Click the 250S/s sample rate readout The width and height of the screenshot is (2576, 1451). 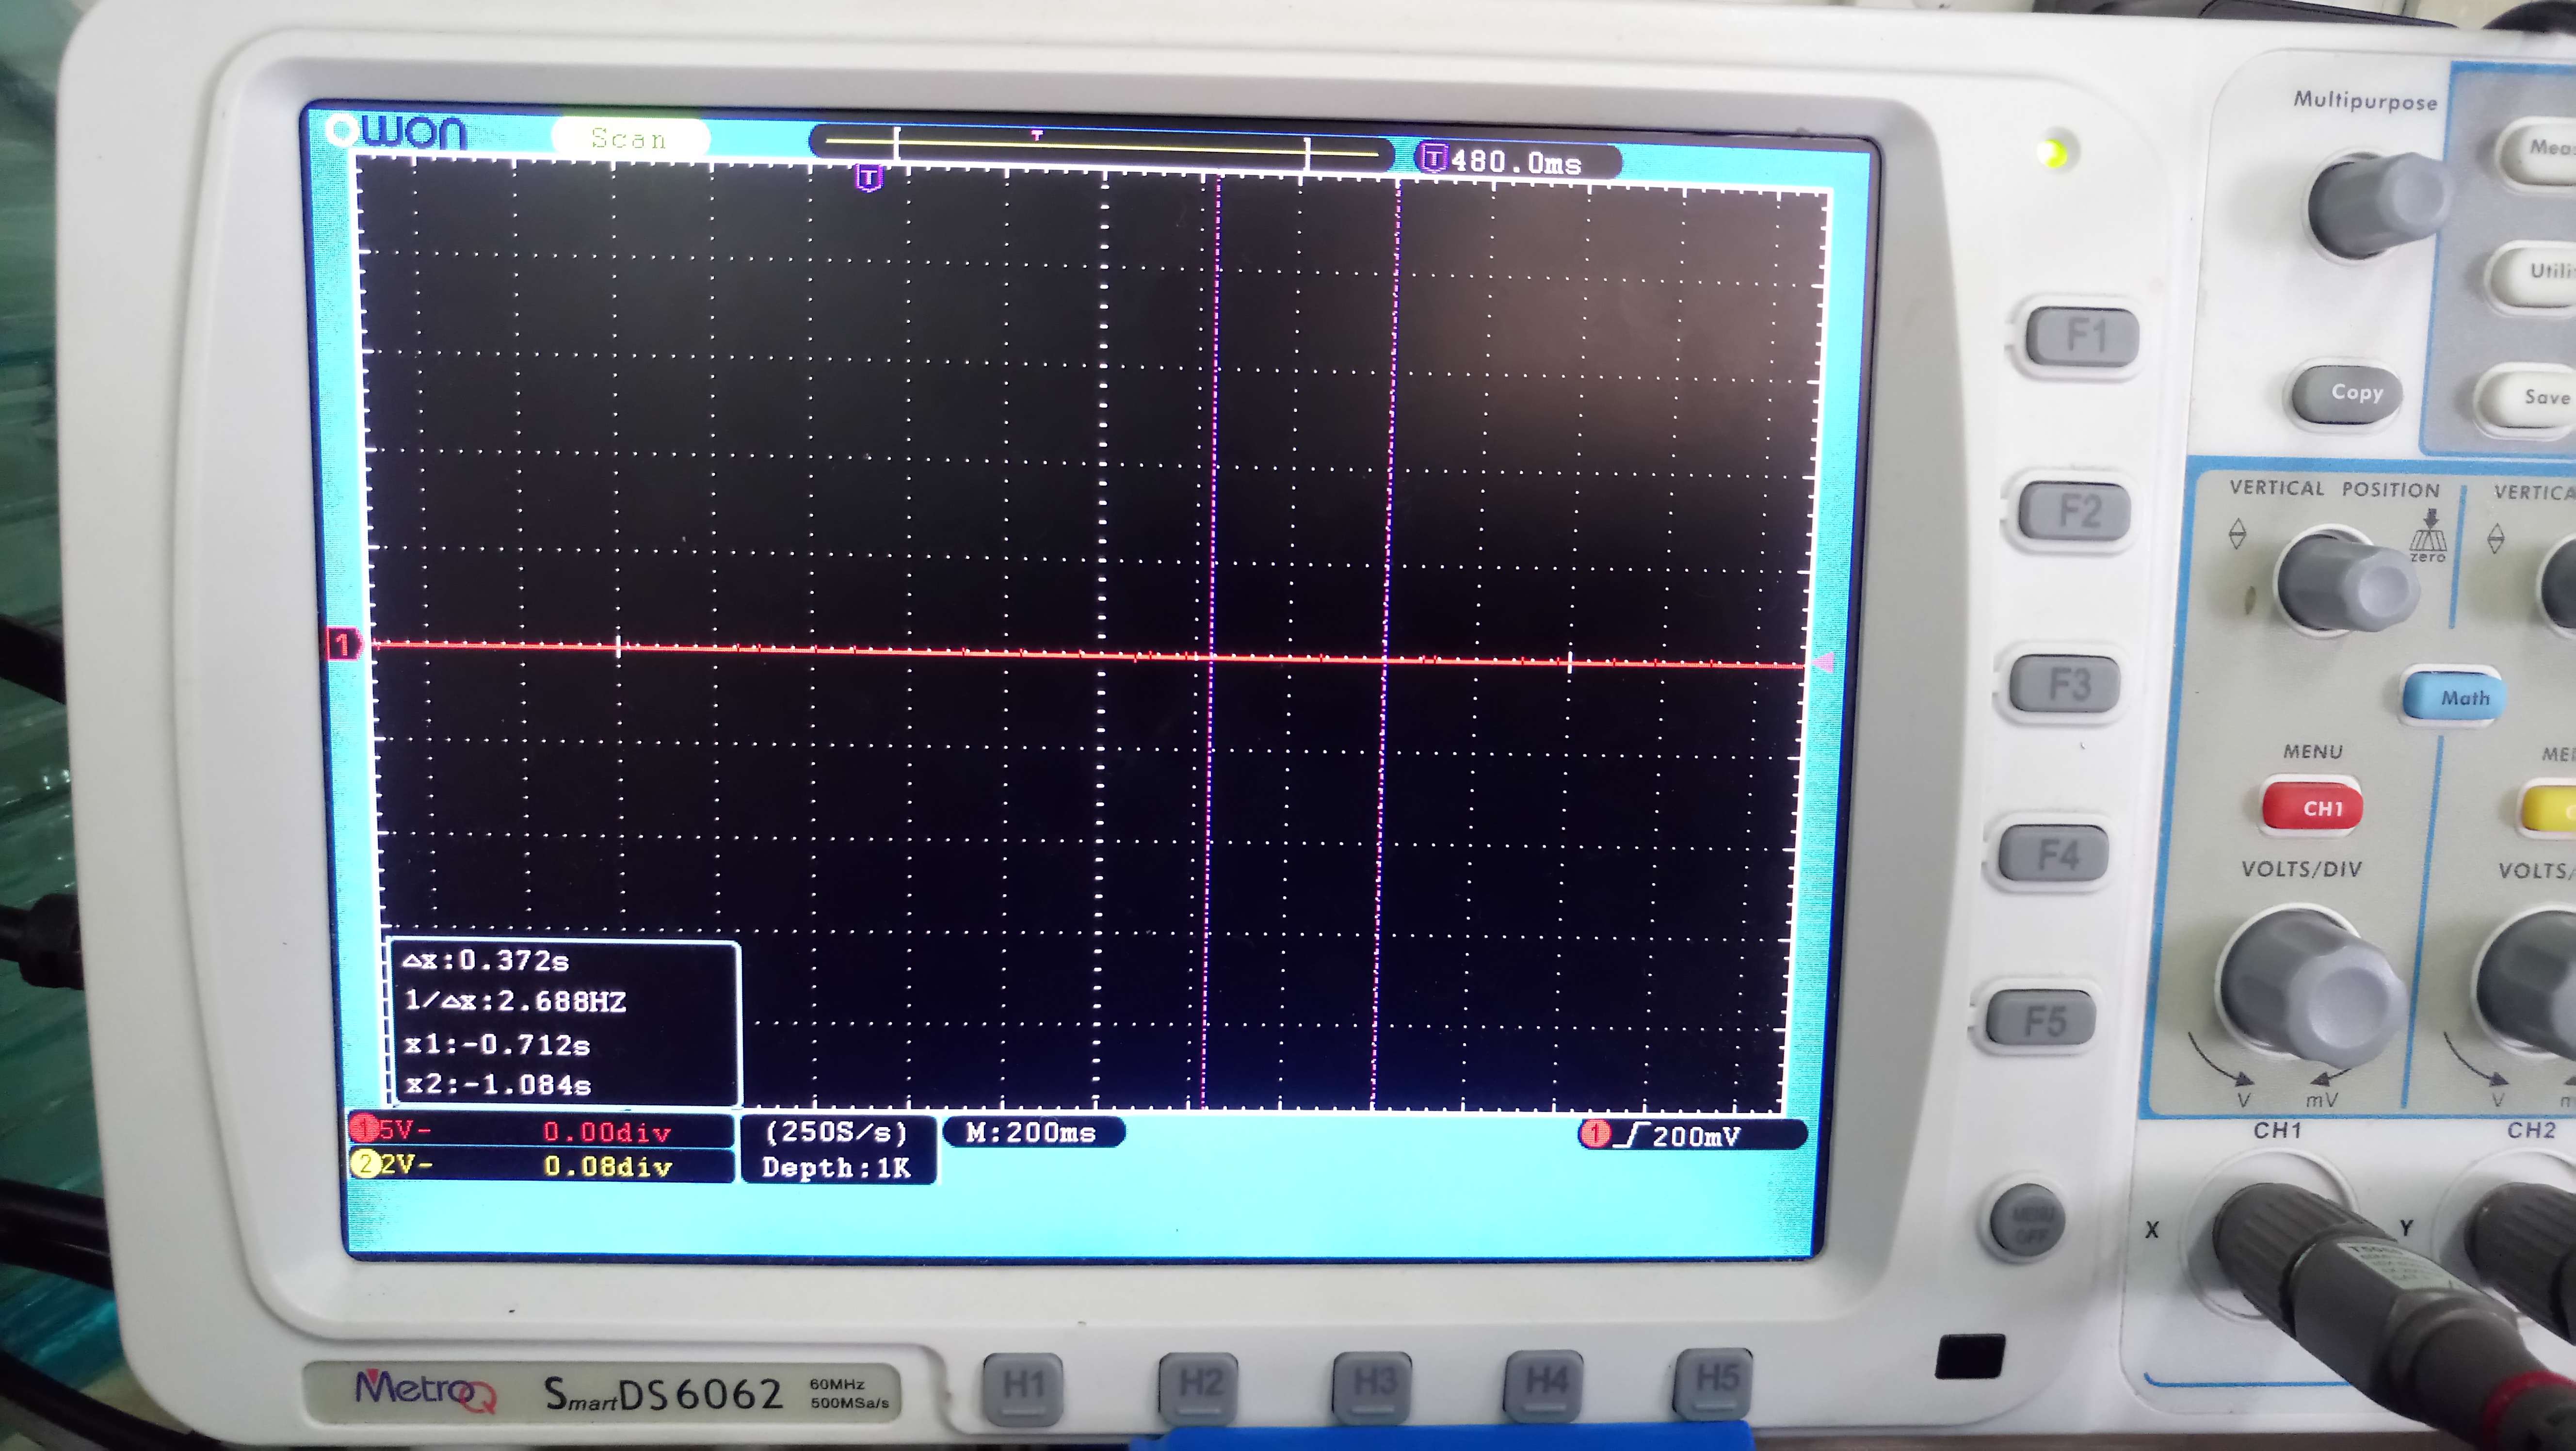[837, 1132]
